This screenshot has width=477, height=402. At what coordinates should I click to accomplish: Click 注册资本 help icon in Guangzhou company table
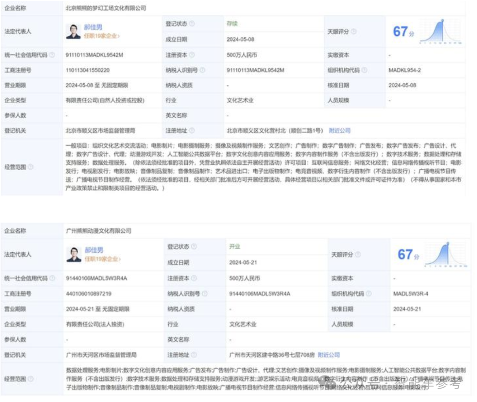[193, 278]
